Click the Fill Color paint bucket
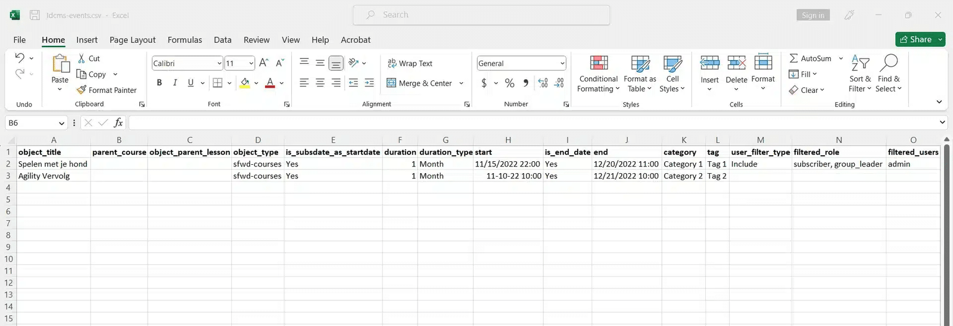The image size is (953, 326). point(245,83)
